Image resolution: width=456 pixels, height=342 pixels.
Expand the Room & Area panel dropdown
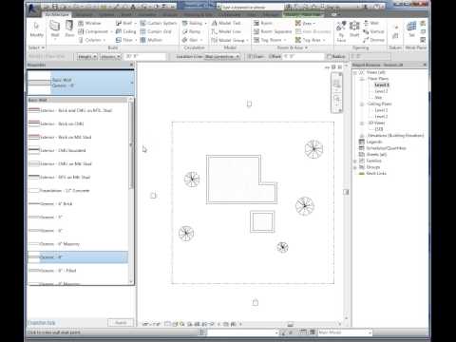293,47
